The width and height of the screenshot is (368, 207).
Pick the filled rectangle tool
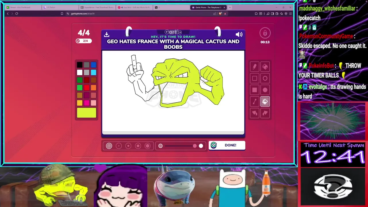click(x=254, y=90)
